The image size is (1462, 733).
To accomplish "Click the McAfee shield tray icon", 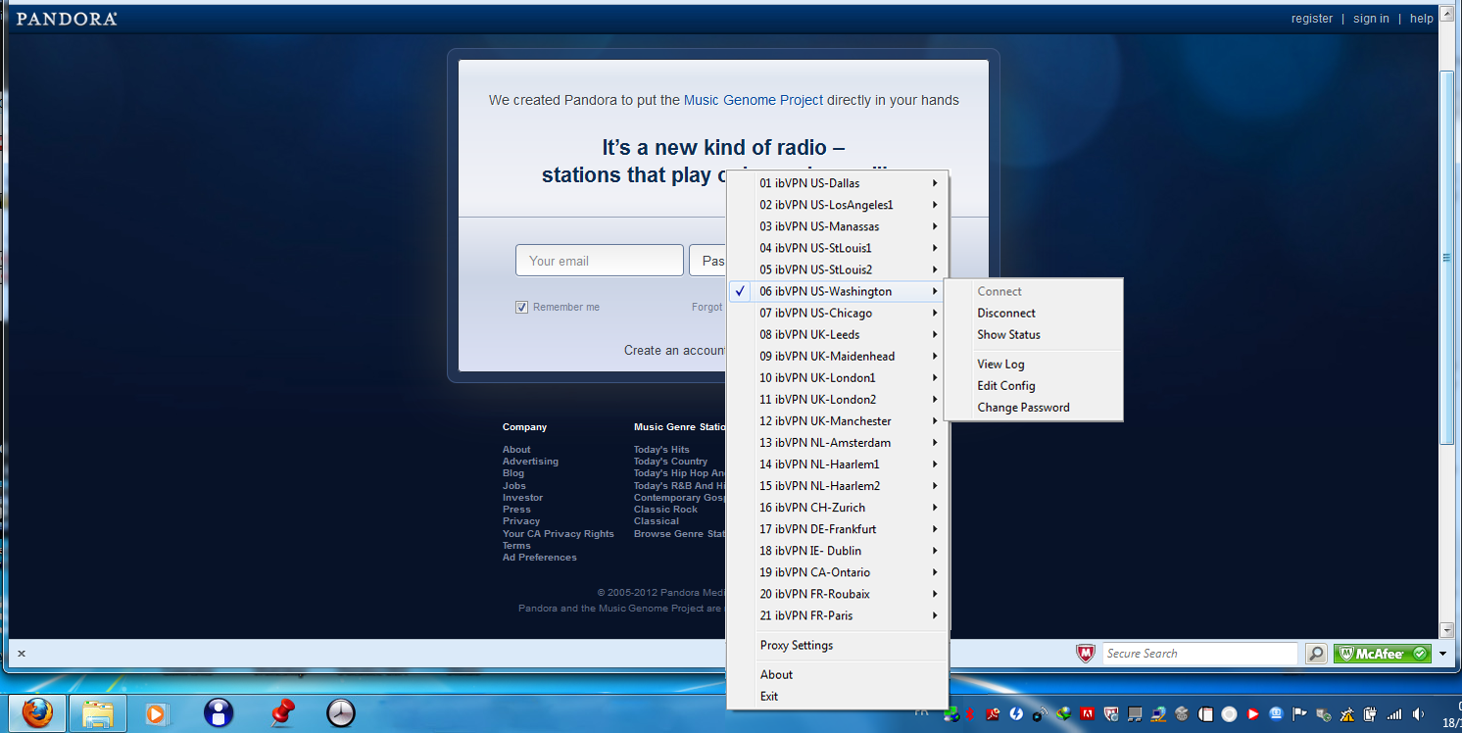I will pyautogui.click(x=1111, y=714).
